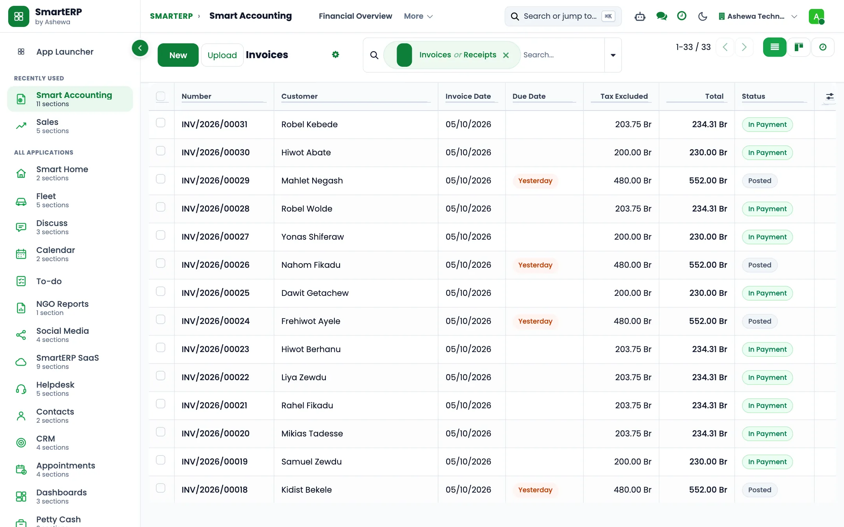Click the user avatar icon
844x527 pixels.
816,16
